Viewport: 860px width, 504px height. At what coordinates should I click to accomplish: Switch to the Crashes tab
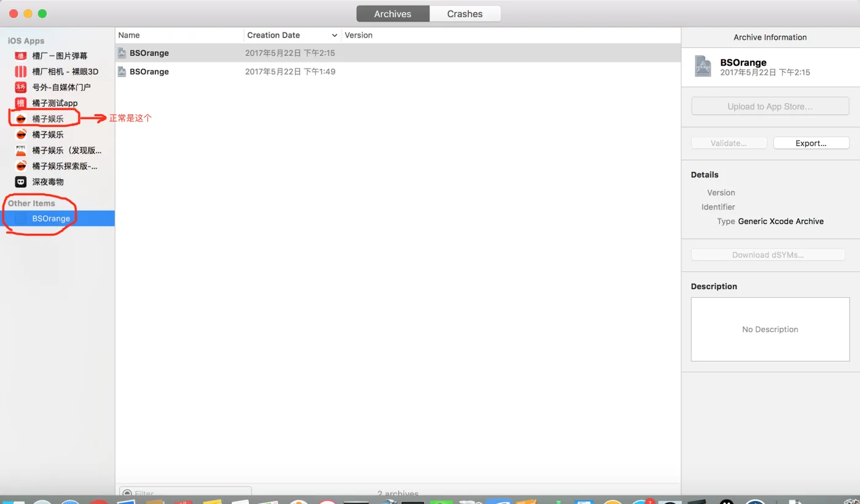(465, 14)
